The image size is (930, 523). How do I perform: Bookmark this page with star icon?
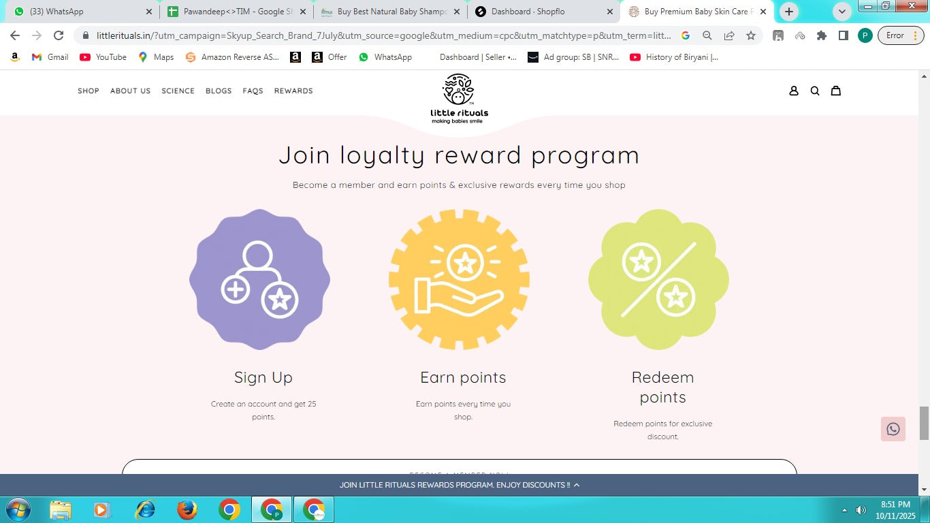[750, 35]
